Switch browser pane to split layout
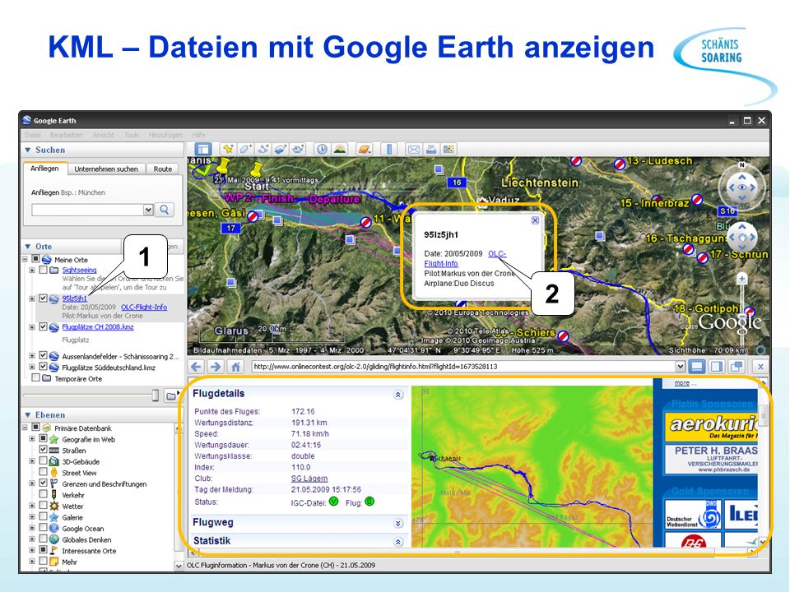Image resolution: width=790 pixels, height=592 pixels. point(717,367)
